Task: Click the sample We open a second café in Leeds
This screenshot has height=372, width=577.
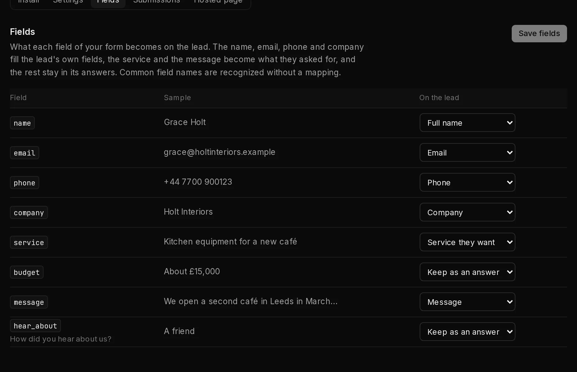Action: pos(251,301)
